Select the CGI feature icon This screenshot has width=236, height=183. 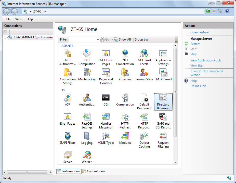(106, 100)
